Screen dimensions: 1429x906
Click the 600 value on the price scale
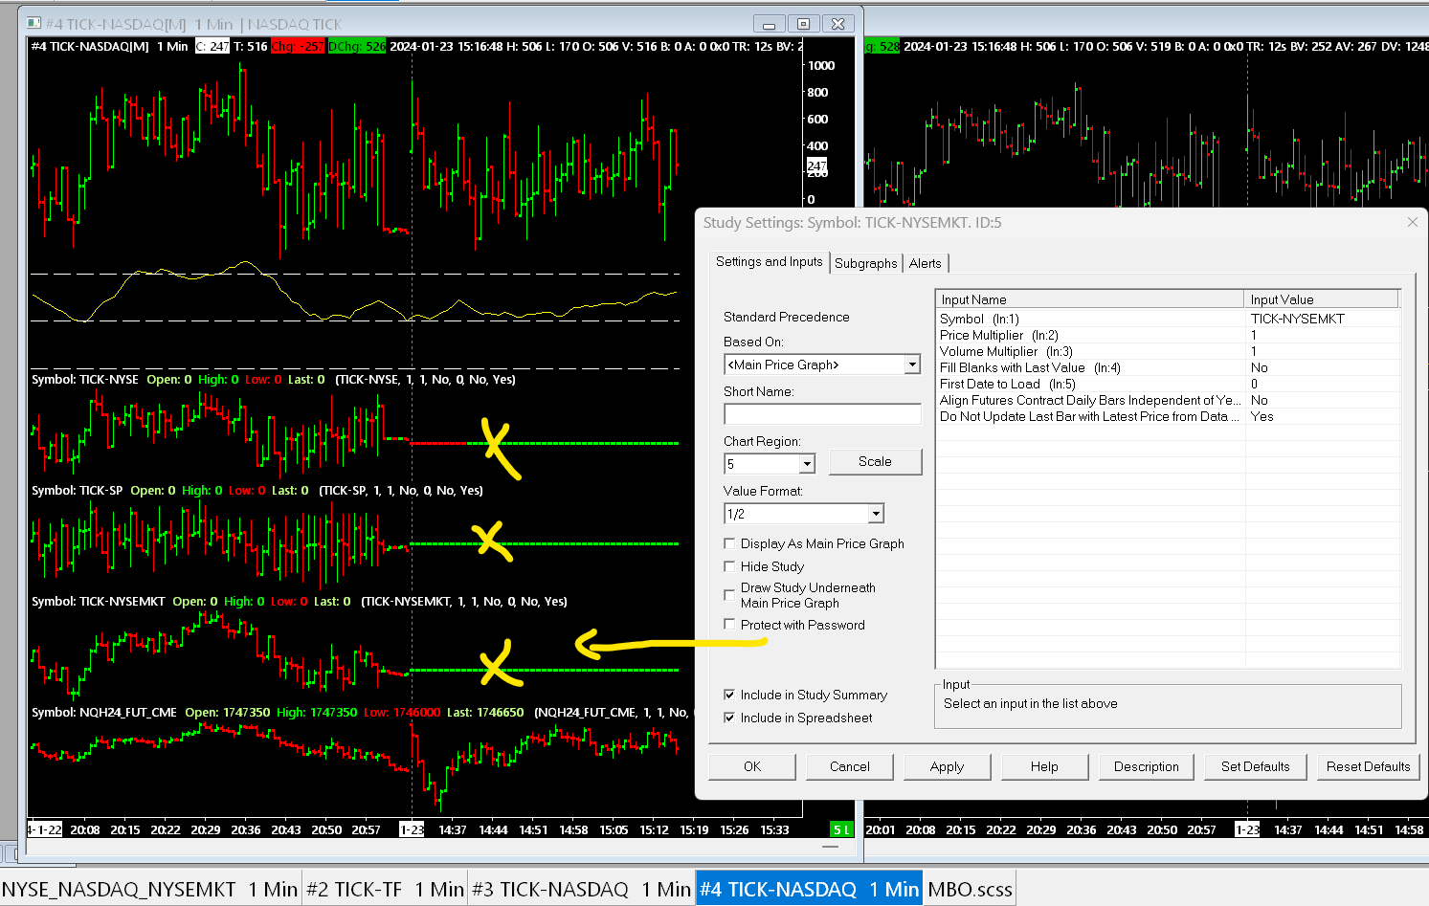(817, 120)
